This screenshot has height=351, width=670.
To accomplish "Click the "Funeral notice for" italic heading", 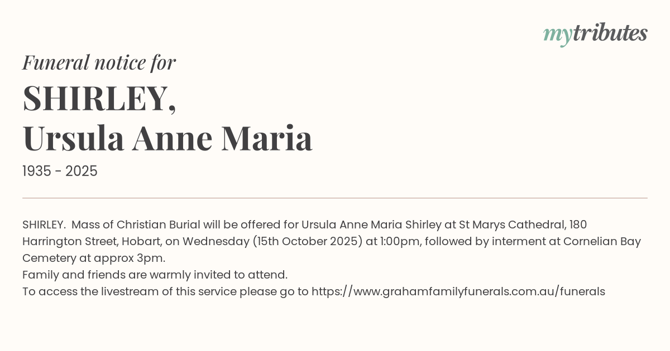I will pyautogui.click(x=99, y=62).
